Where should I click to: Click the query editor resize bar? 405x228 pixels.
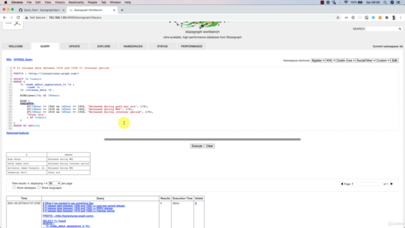click(202, 139)
